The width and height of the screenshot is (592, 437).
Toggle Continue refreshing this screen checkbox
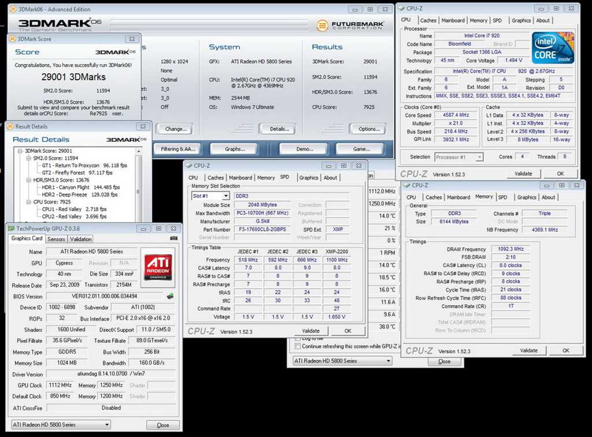click(x=298, y=346)
